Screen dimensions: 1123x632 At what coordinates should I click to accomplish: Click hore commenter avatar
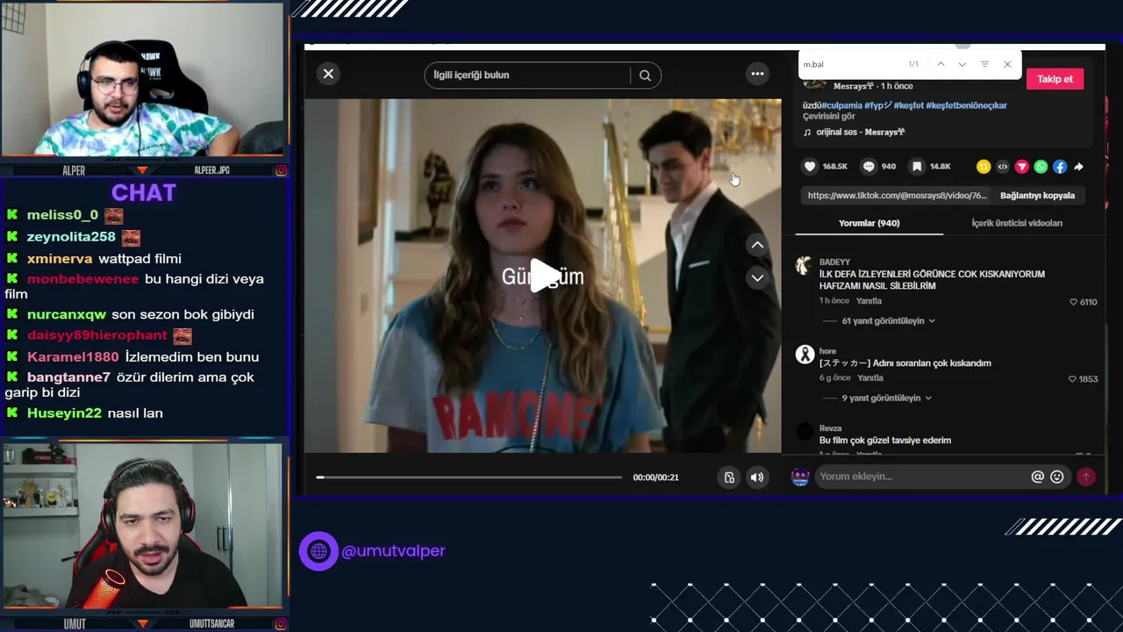tap(805, 355)
